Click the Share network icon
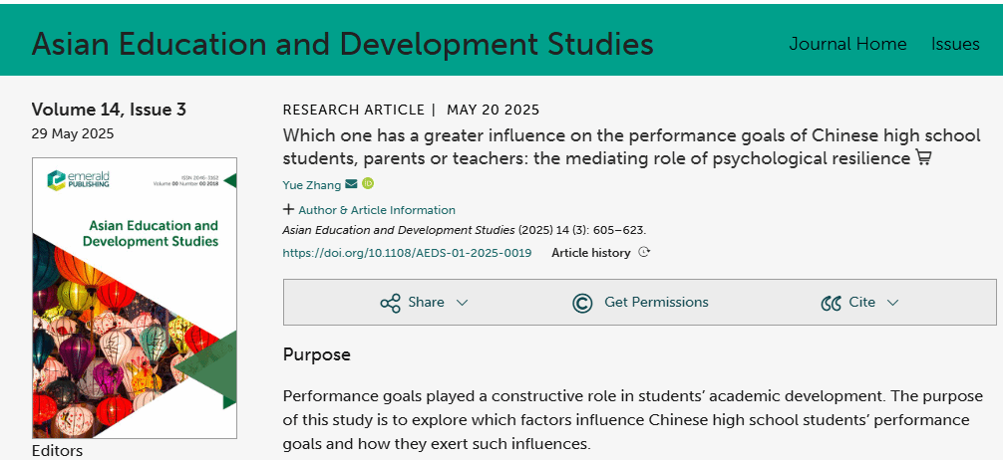 pyautogui.click(x=390, y=303)
